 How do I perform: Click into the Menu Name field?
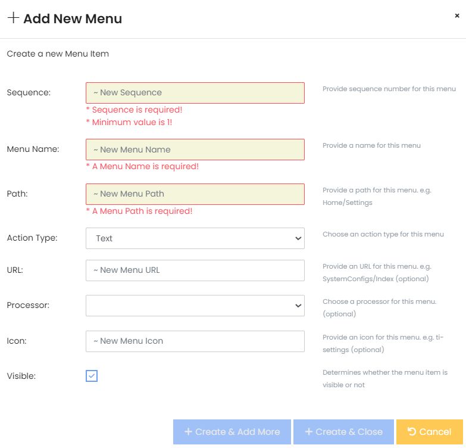[195, 150]
